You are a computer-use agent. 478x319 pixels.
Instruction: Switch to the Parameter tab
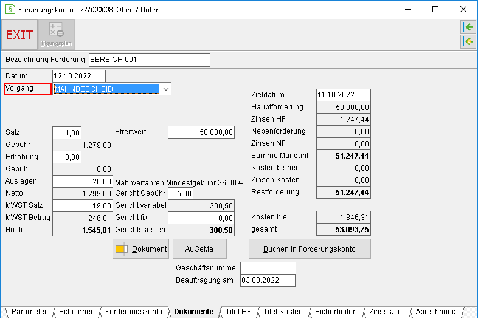pos(29,312)
